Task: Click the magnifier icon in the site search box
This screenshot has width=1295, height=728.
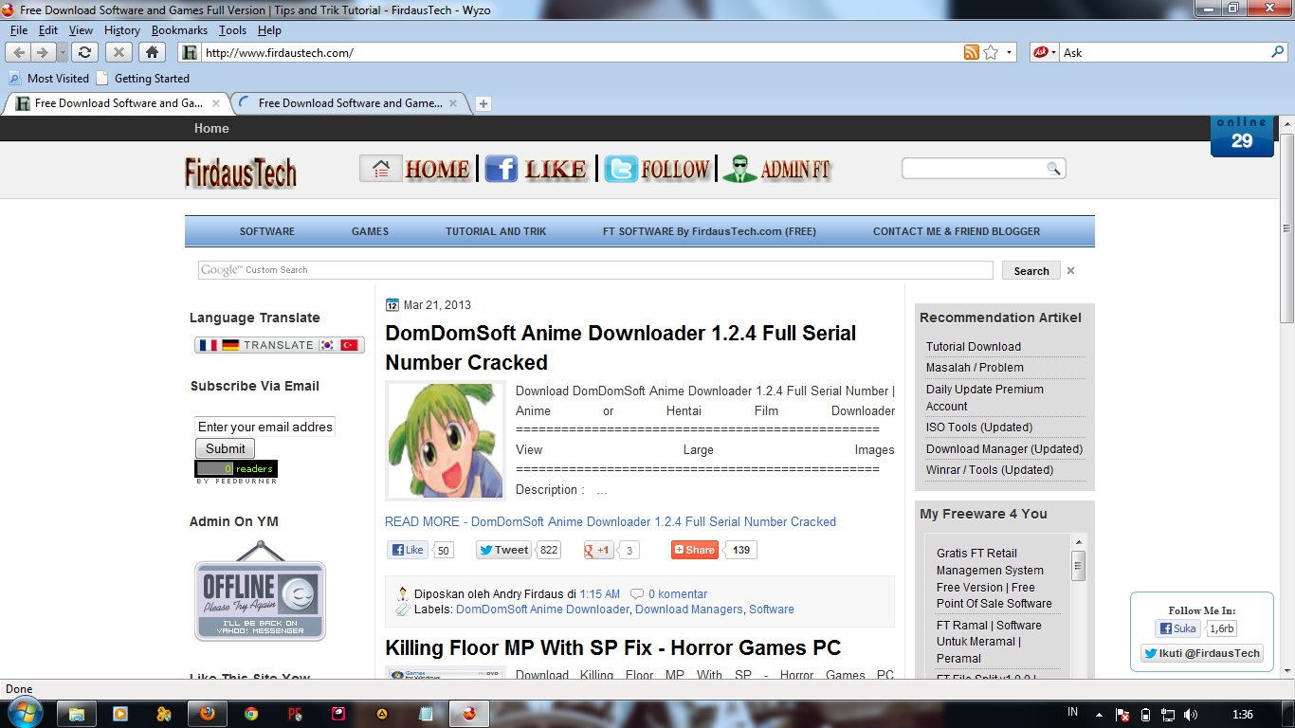Action: [1054, 168]
